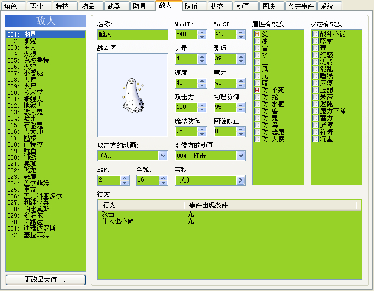Decrease 魔力 with down arrow
The height and width of the screenshot is (291, 374).
241,86
